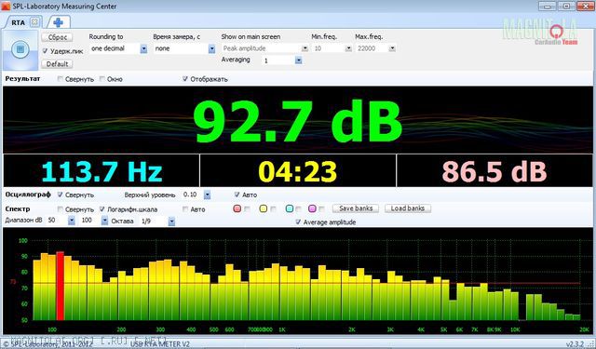Open the Rounding to dropdown
Viewport: 596px width, 349px height.
[x=143, y=48]
